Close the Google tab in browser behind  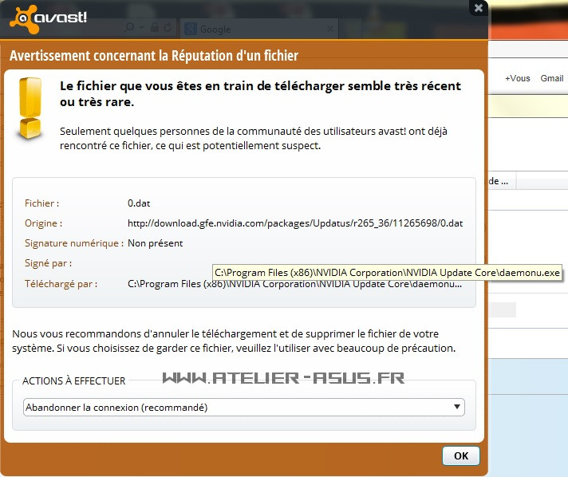(330, 29)
